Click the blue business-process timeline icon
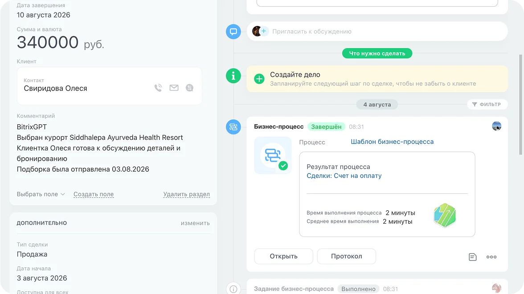The width and height of the screenshot is (524, 294). click(x=233, y=127)
